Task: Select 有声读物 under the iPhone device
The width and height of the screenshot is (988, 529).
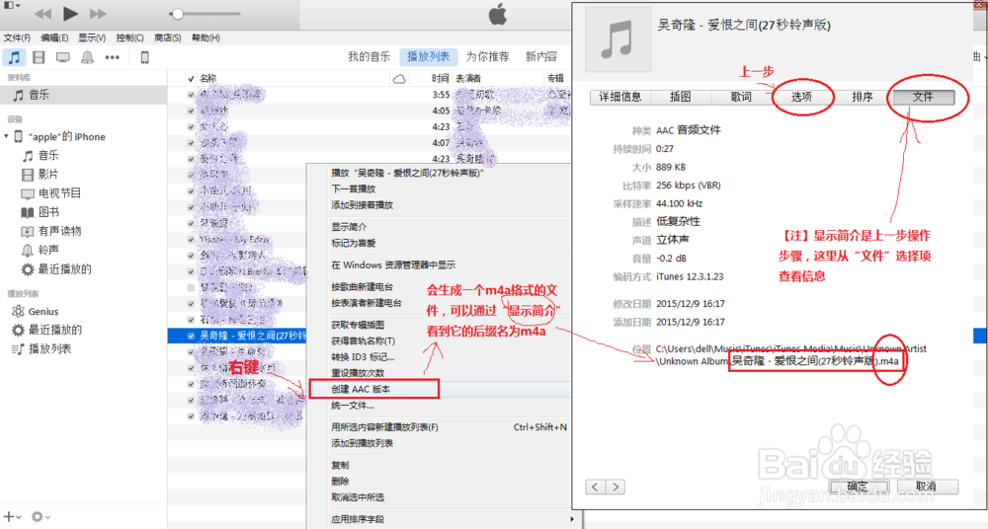Action: coord(59,231)
